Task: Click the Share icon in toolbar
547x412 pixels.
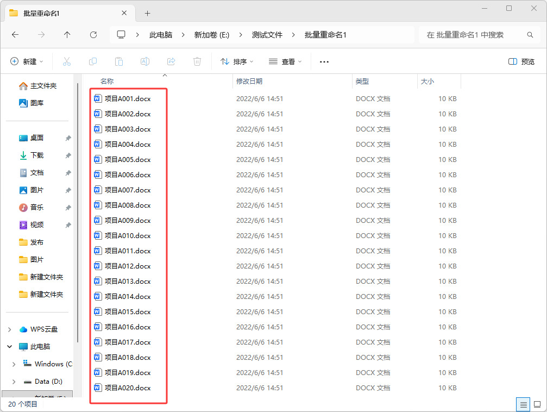Action: [171, 62]
